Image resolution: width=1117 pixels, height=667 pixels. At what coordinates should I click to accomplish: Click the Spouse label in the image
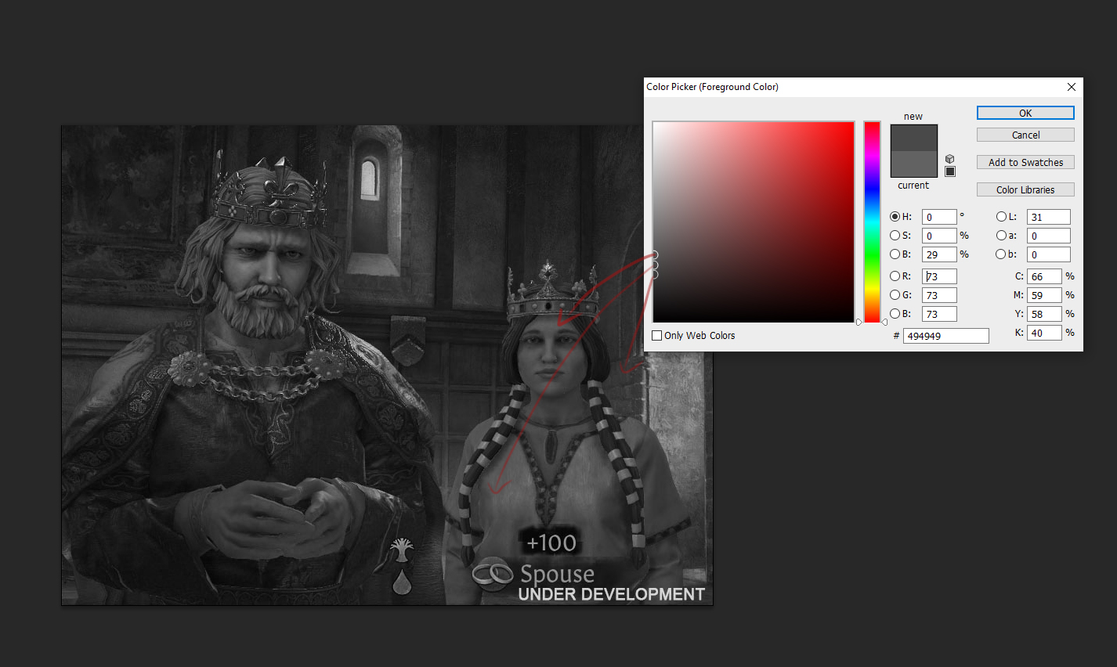(x=557, y=575)
